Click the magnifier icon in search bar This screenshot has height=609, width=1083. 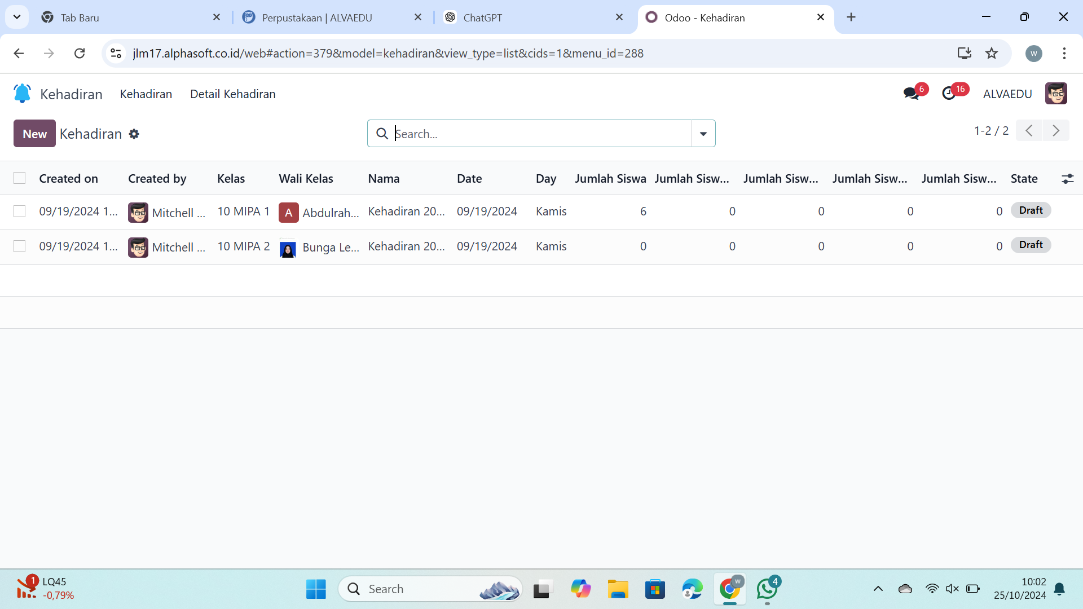pyautogui.click(x=382, y=134)
